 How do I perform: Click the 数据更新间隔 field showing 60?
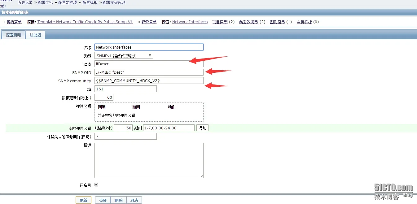pos(104,97)
